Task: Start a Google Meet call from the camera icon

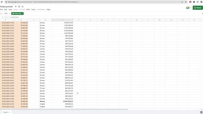Action: point(188,8)
